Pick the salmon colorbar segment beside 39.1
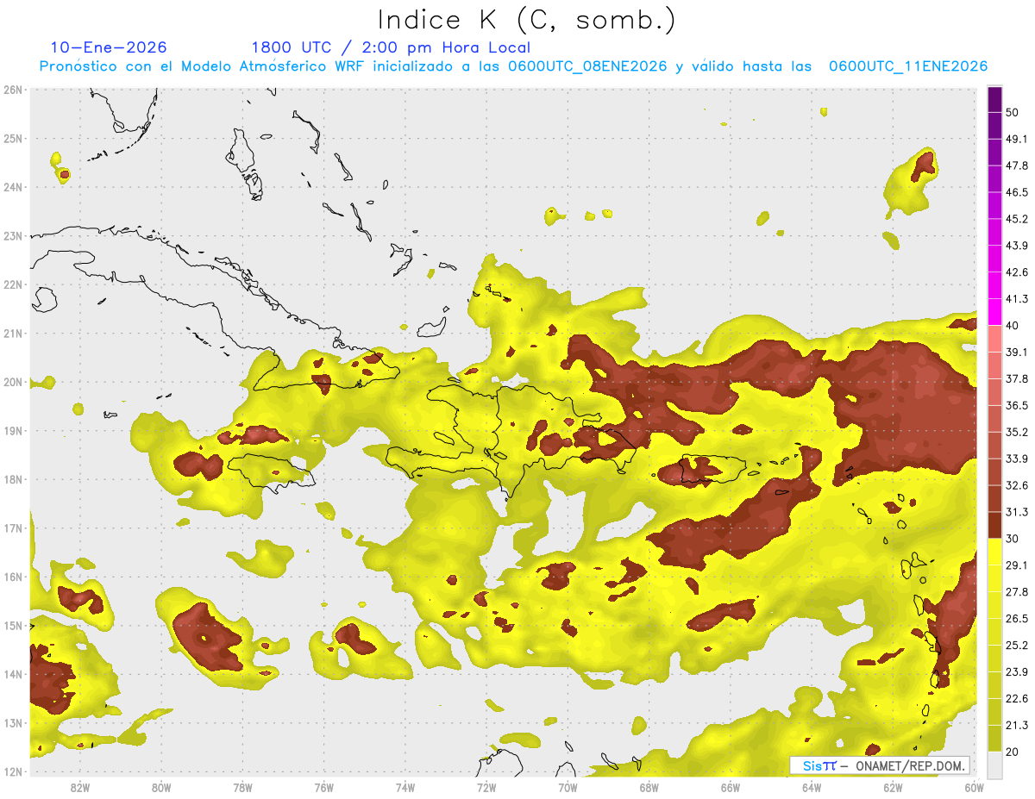Screen dimensions: 1035x799 [994, 339]
